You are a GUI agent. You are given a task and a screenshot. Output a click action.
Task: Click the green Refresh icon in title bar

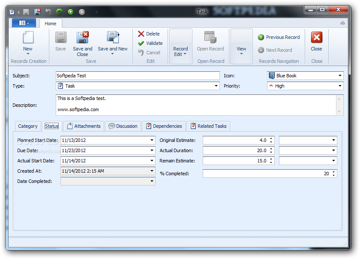pos(60,12)
